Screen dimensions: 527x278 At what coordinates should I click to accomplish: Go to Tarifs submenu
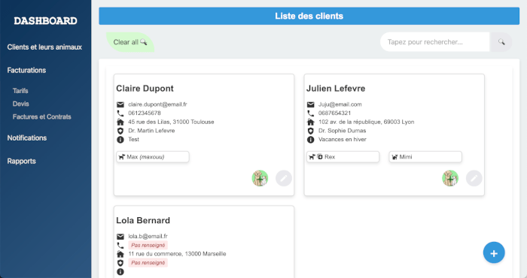pyautogui.click(x=20, y=91)
